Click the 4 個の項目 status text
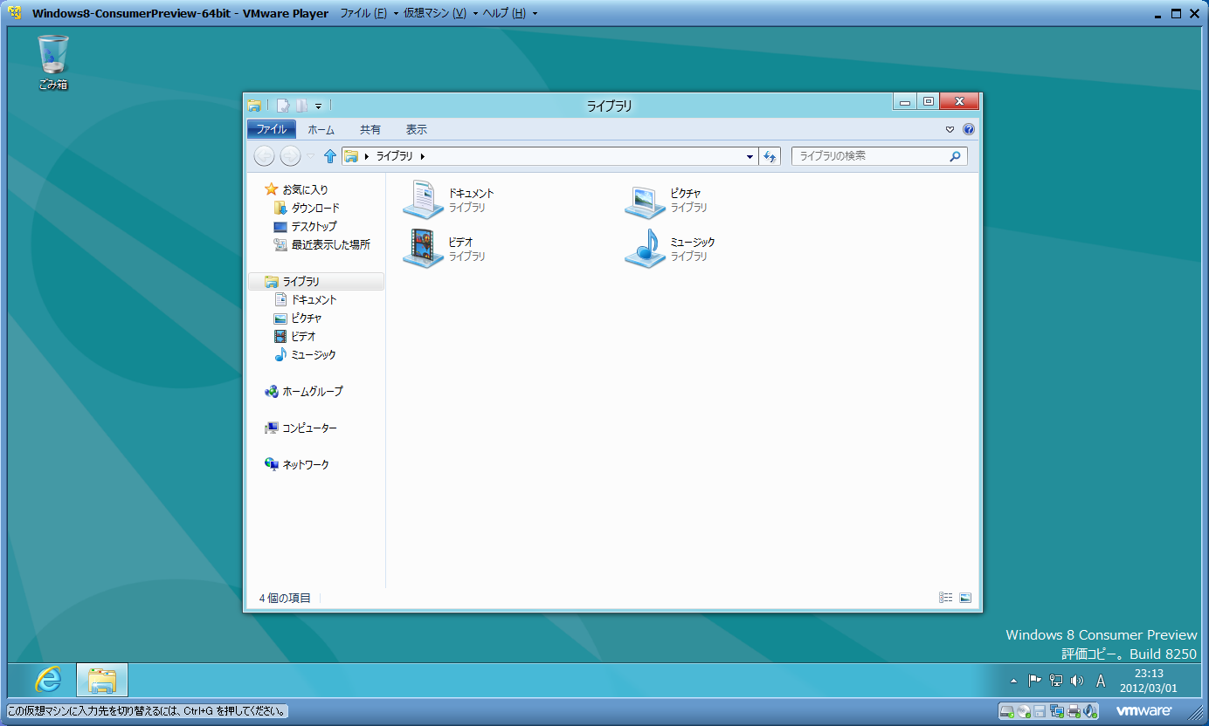 point(285,599)
